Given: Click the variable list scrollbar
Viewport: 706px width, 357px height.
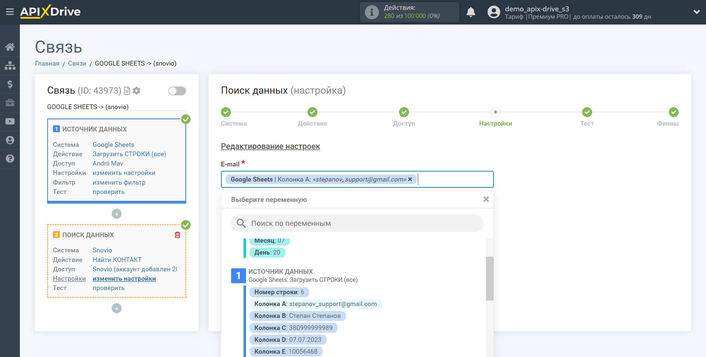Looking at the screenshot, I should coord(490,278).
